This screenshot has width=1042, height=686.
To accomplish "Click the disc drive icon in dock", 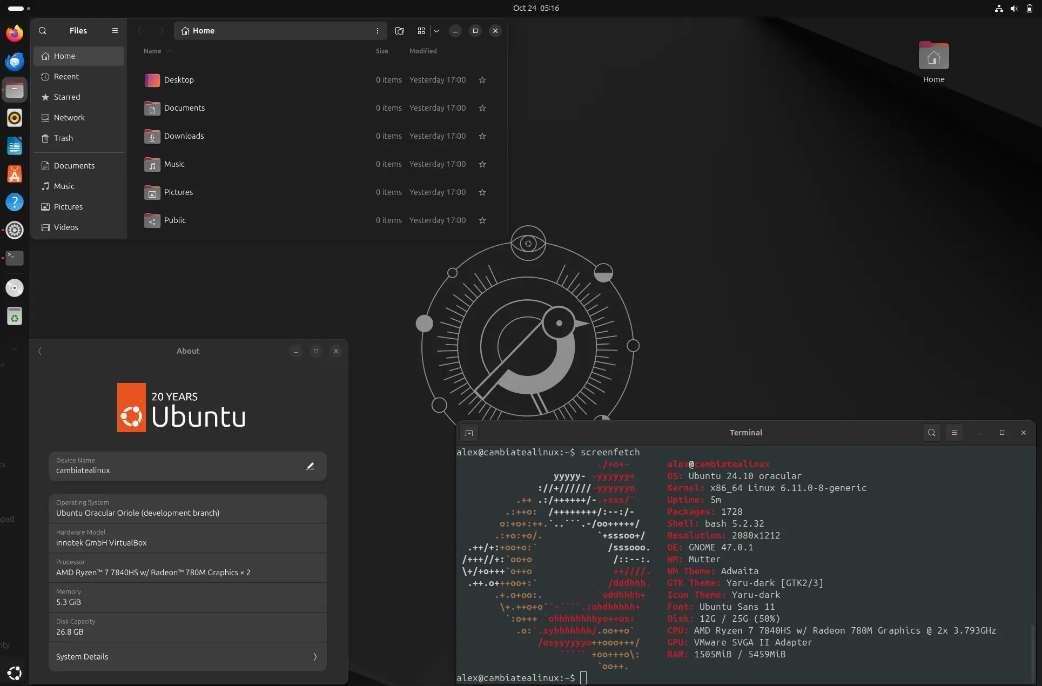I will pos(15,288).
